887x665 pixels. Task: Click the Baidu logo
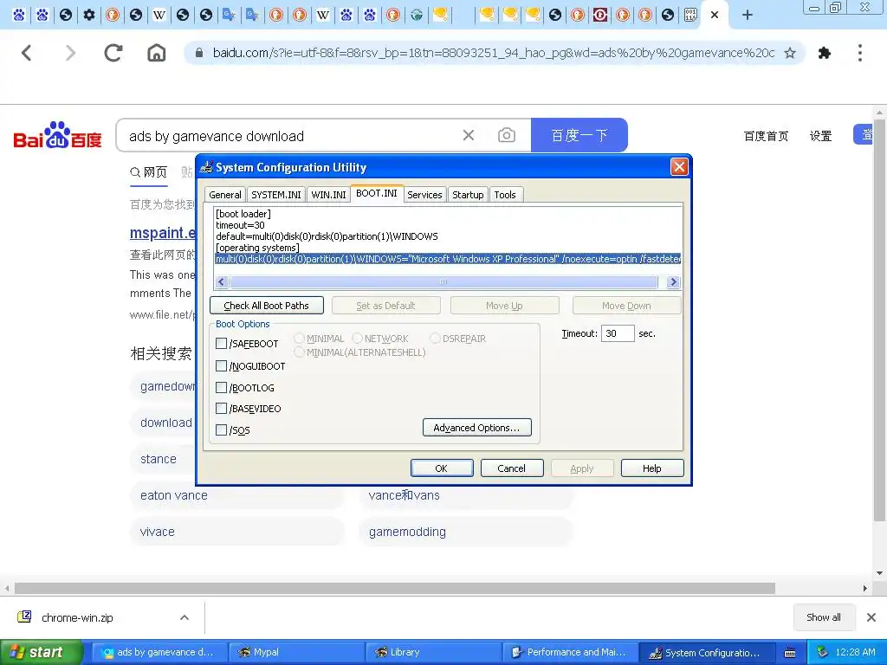pyautogui.click(x=57, y=136)
